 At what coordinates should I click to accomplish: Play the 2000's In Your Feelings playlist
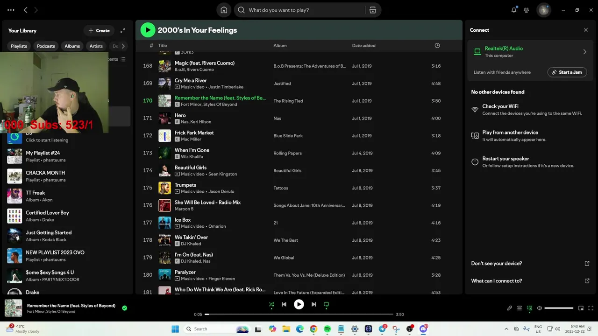(148, 30)
